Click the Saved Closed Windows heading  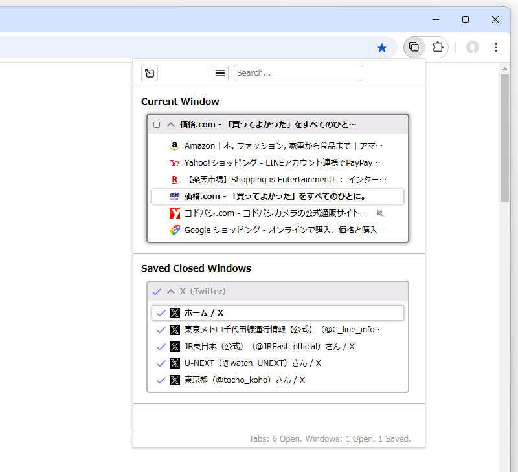click(196, 268)
